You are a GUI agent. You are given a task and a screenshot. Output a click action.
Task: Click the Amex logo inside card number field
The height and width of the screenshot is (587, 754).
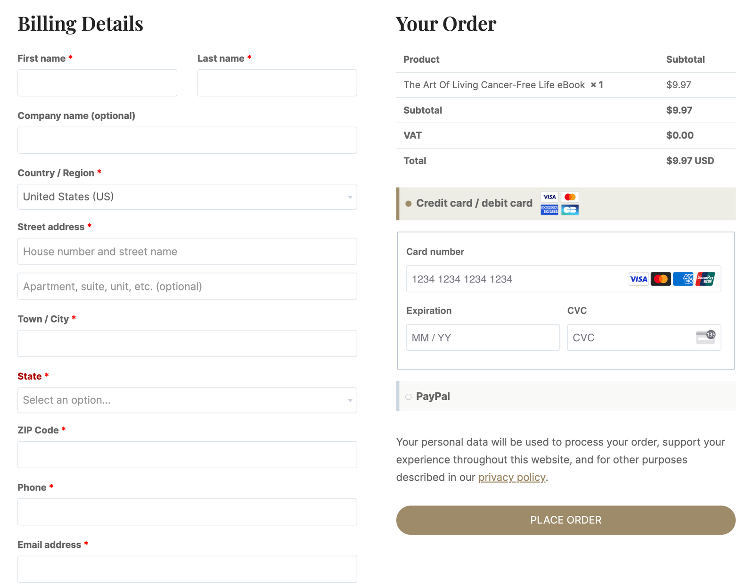tap(683, 279)
